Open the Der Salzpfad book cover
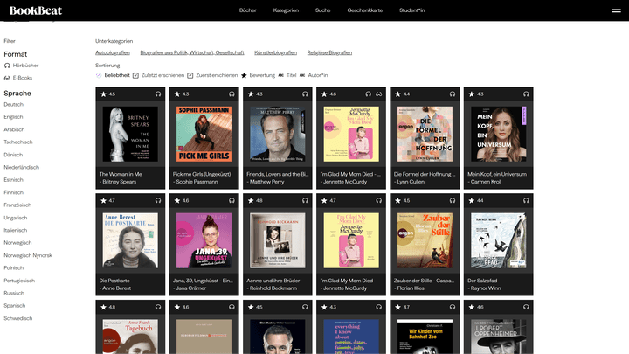 [x=498, y=240]
